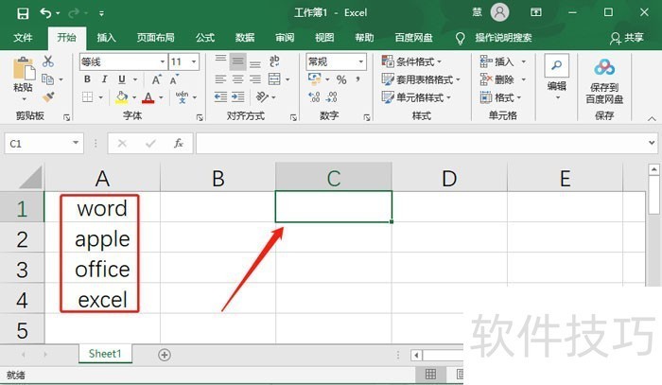This screenshot has width=662, height=385.
Task: Click the cell borders icon
Action: point(87,97)
